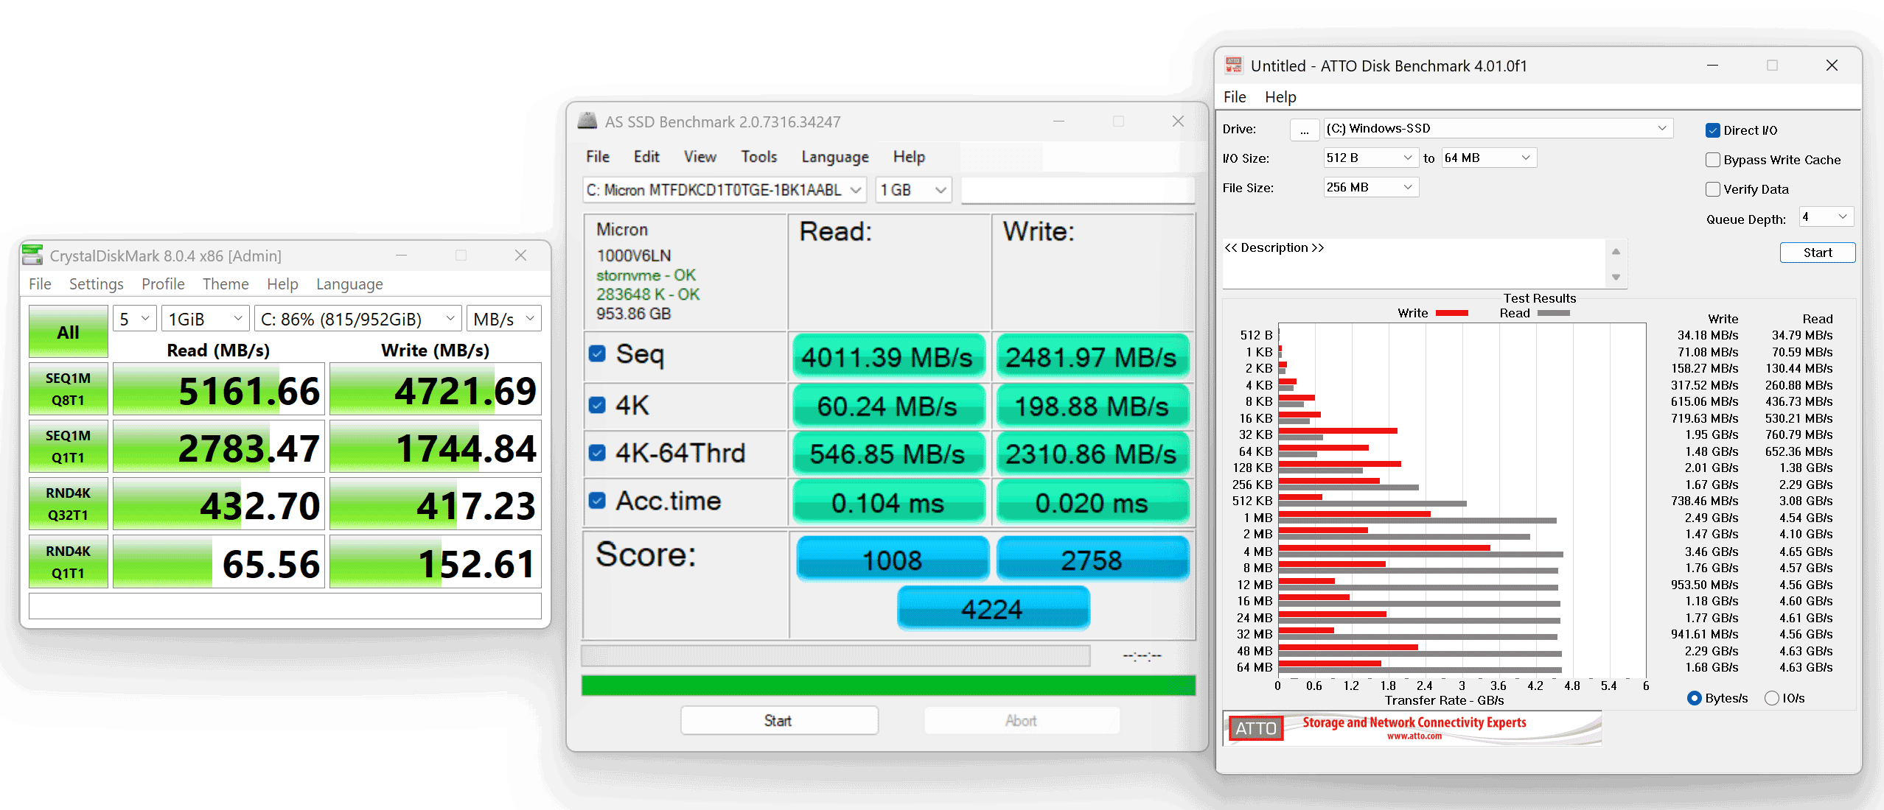Uncheck the 4K-64Thrd test checkbox
The height and width of the screenshot is (810, 1884).
597,453
